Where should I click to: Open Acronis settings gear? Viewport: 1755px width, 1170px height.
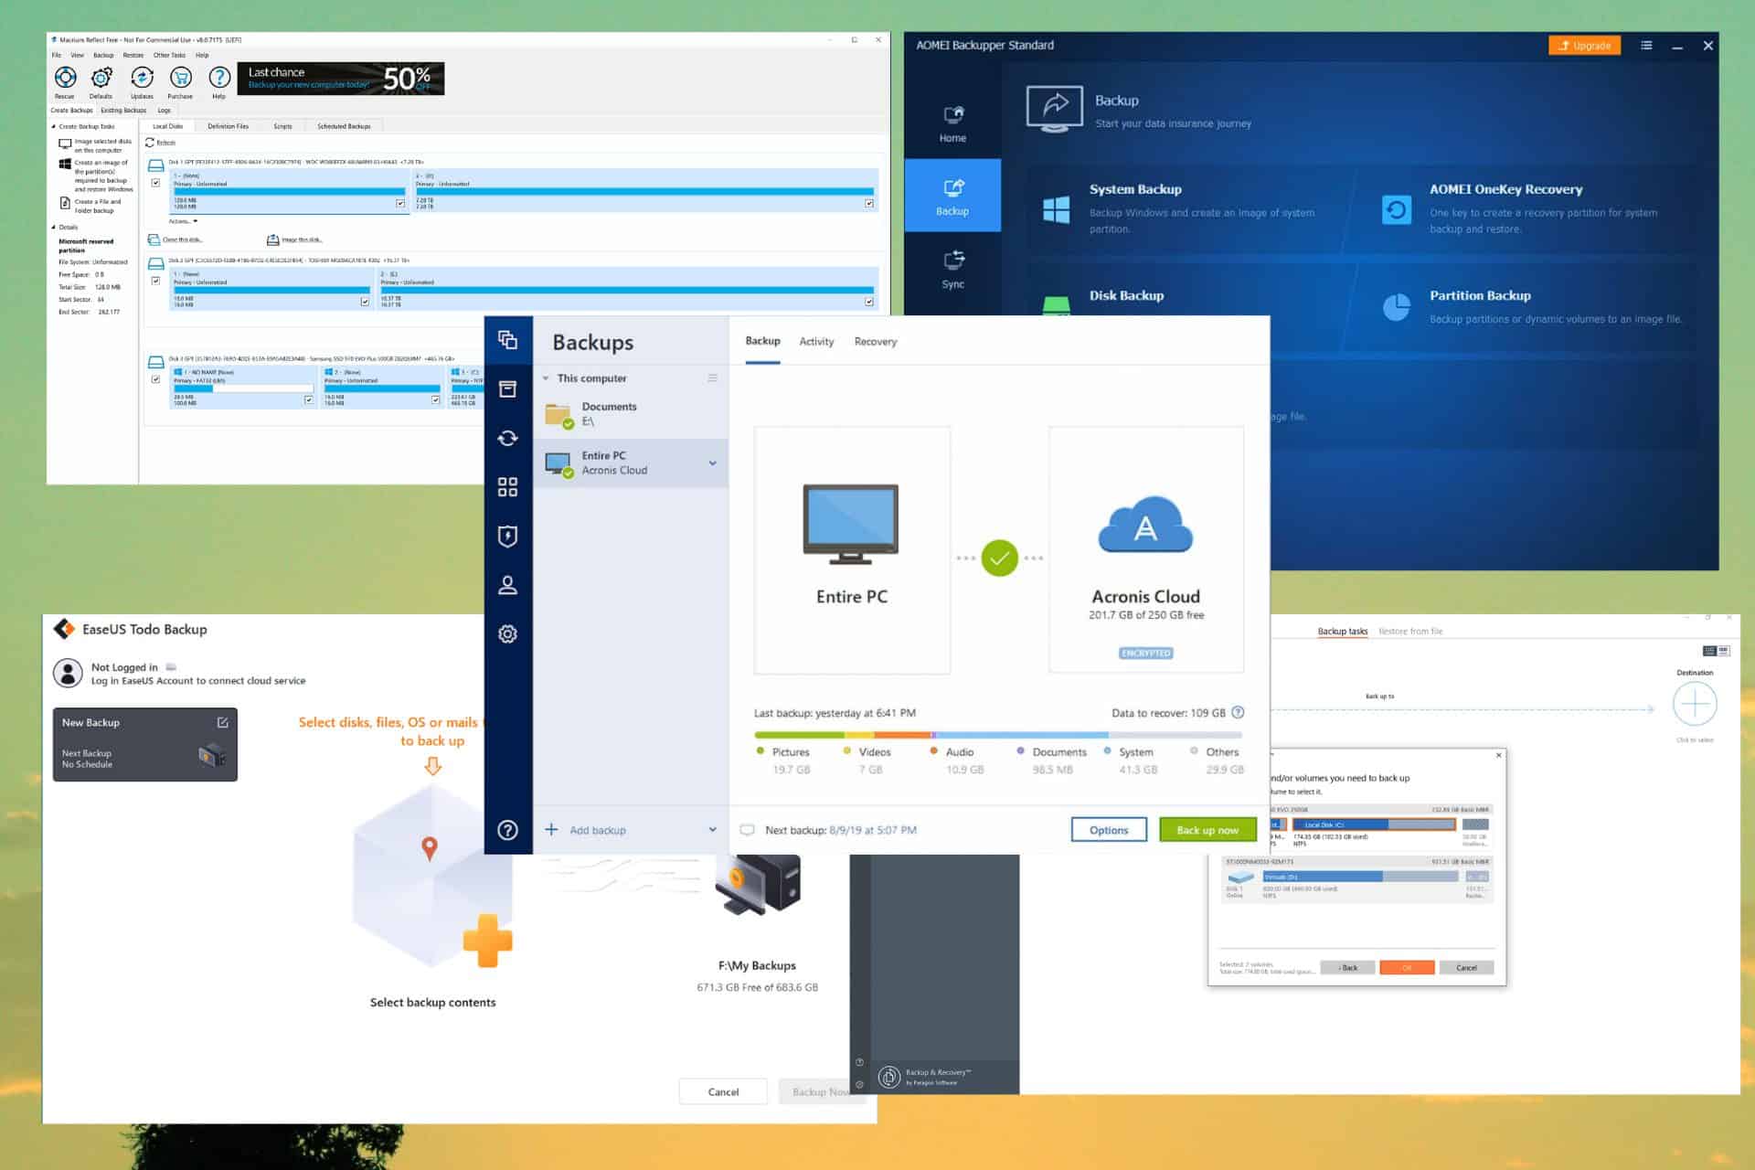[x=509, y=633]
